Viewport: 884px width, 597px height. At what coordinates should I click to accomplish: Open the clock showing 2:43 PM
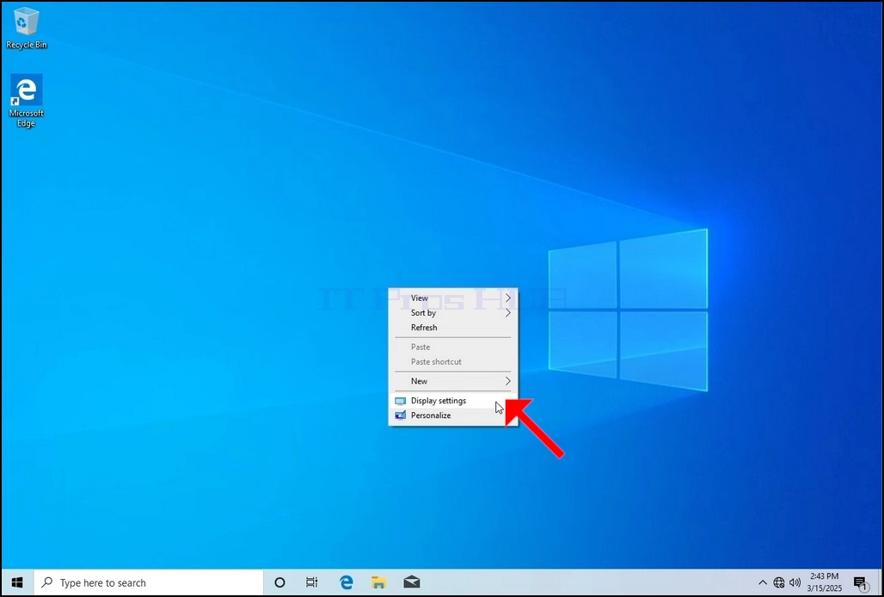pos(824,582)
